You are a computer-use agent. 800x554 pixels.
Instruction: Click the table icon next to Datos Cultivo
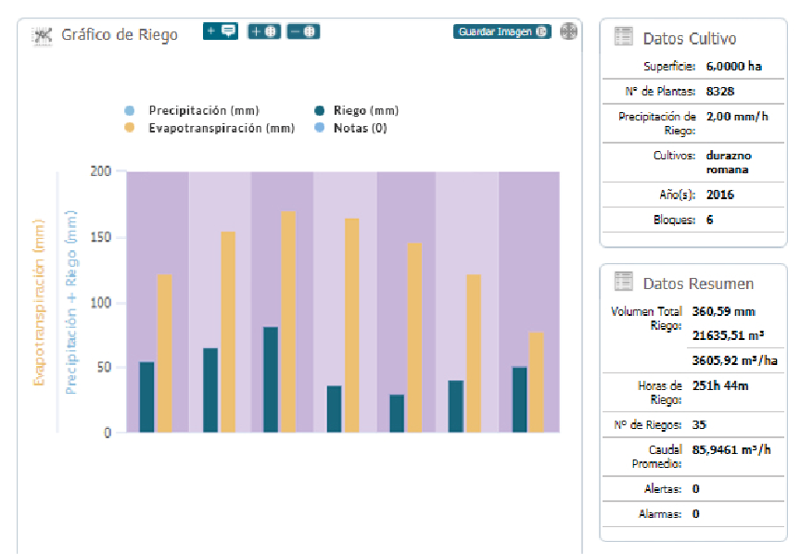[624, 38]
